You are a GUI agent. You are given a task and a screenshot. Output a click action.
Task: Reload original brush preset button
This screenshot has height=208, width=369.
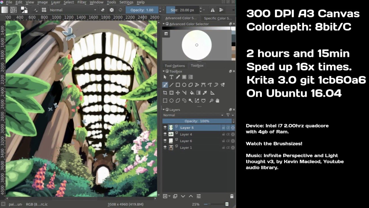pos(120,10)
